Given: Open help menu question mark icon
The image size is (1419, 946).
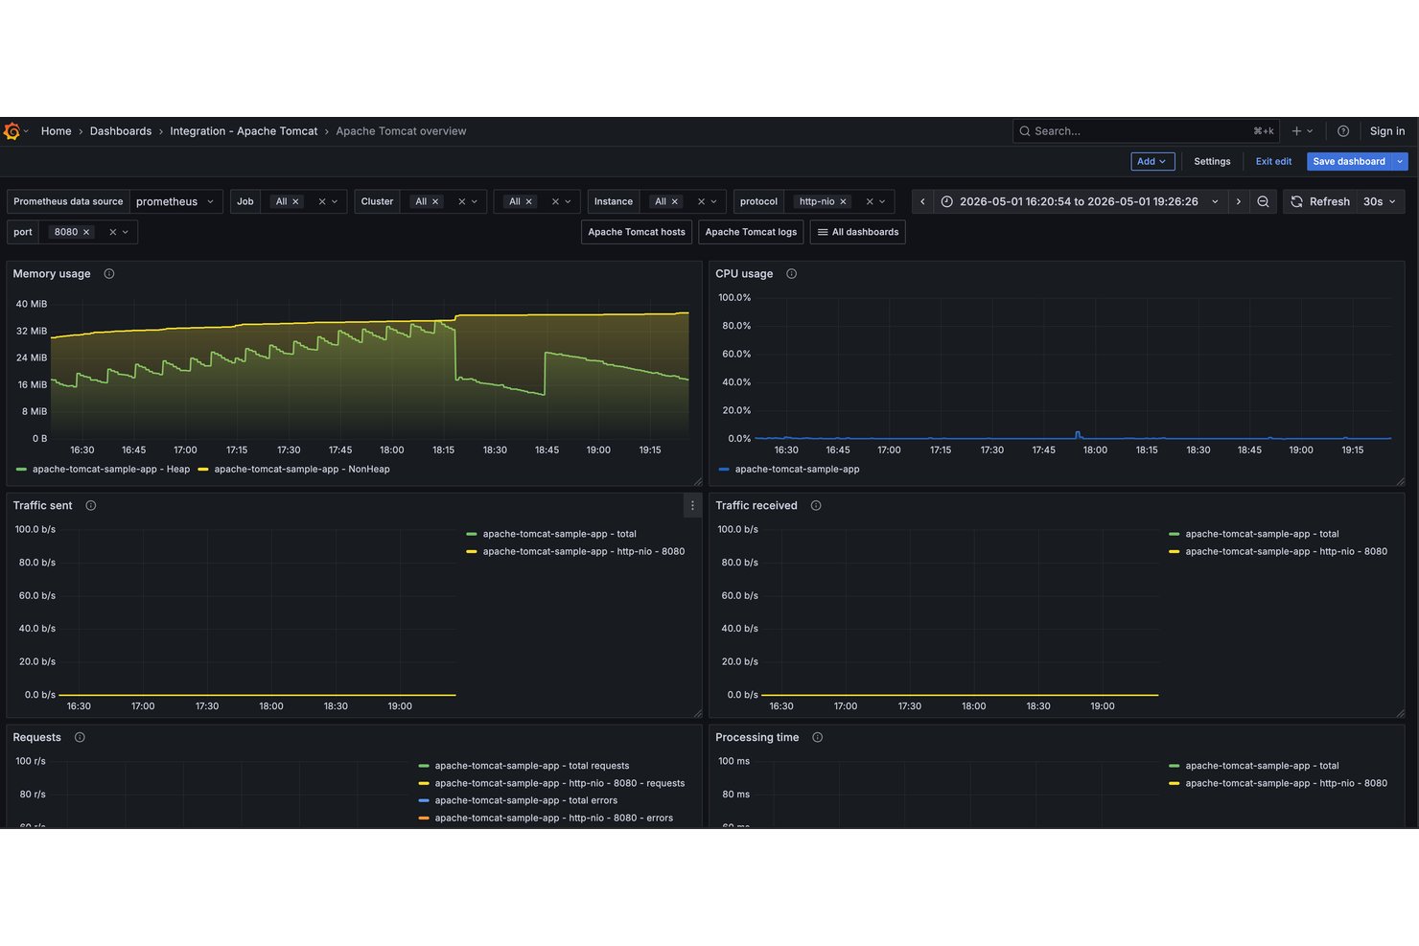Looking at the screenshot, I should click(x=1343, y=131).
